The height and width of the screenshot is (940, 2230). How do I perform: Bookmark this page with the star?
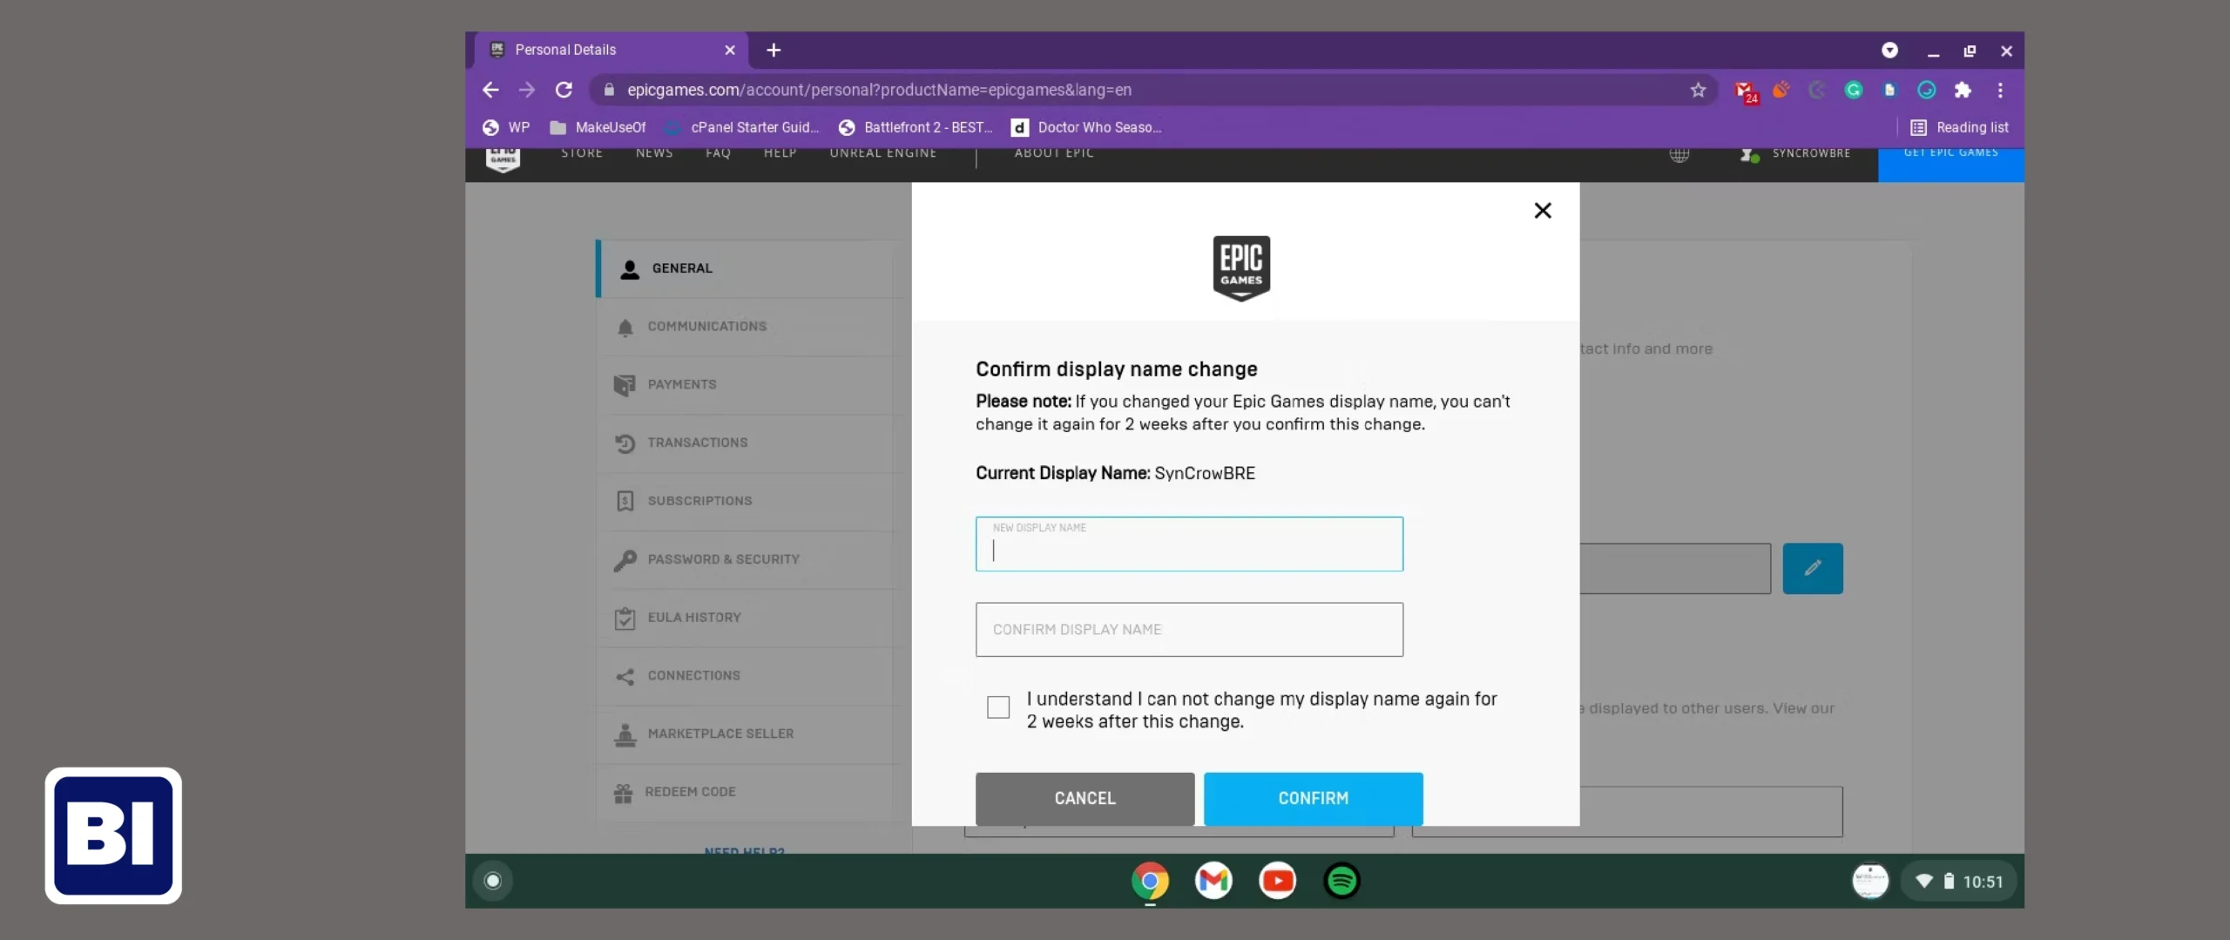tap(1698, 90)
